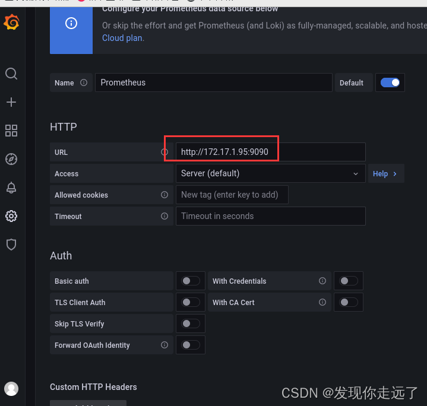Open the Grafana home logo

pos(11,22)
